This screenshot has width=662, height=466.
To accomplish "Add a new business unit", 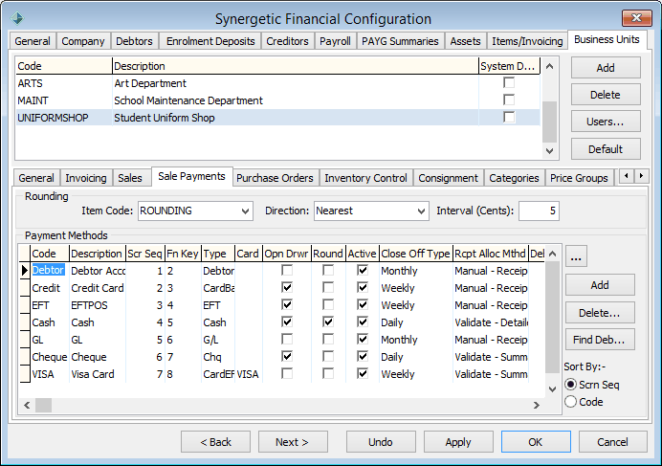I will tap(606, 68).
